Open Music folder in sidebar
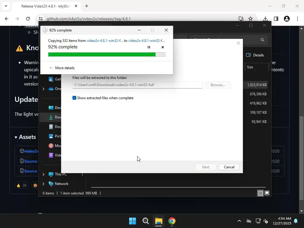This screenshot has width=304, height=228. [x=55, y=145]
